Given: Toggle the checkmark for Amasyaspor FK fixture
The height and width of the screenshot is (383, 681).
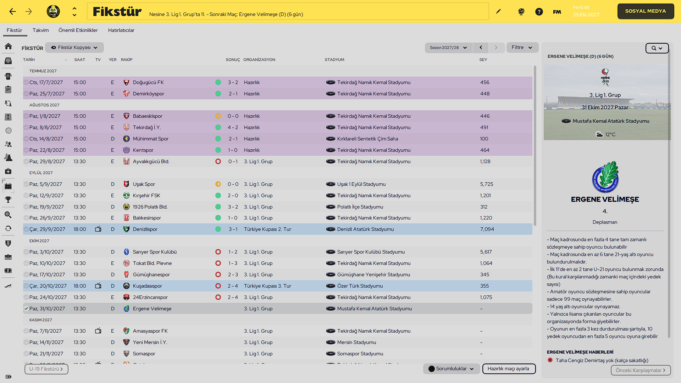Looking at the screenshot, I should point(26,331).
